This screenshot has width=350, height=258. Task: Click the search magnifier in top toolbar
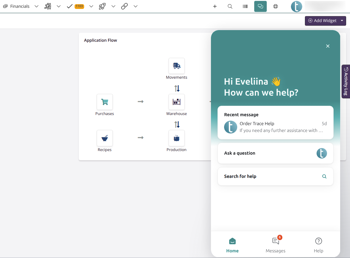point(230,6)
